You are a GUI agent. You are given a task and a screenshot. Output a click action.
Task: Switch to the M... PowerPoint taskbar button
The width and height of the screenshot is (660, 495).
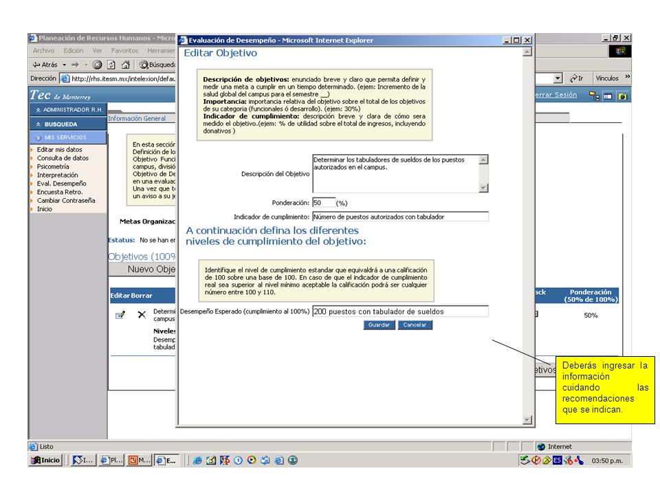pos(139,461)
